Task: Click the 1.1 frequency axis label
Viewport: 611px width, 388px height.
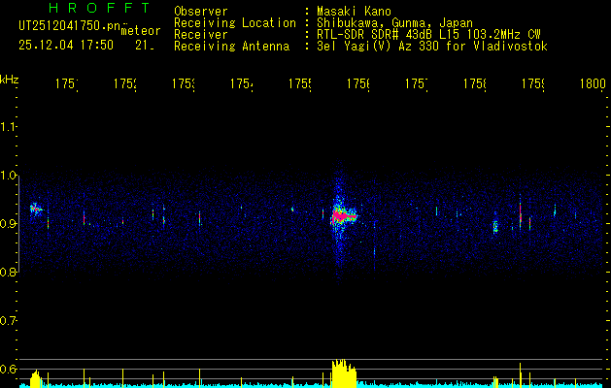Action: [x=8, y=126]
